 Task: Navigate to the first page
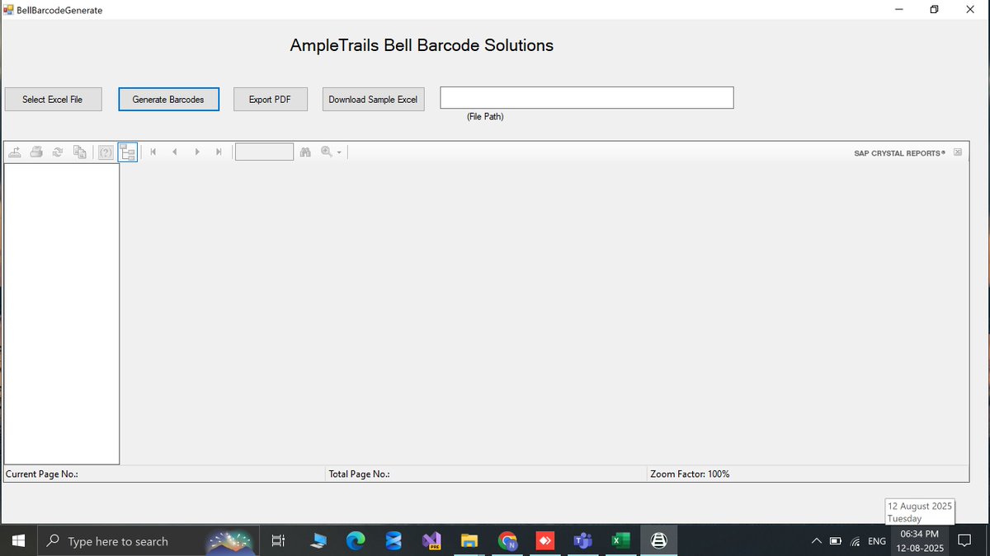[153, 152]
